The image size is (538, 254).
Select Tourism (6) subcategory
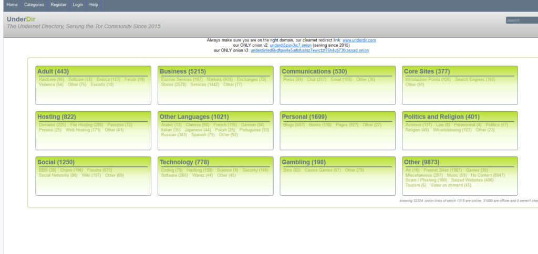coord(416,185)
